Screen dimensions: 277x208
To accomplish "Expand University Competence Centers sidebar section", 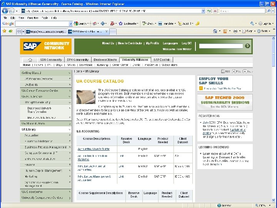I will 69,198.
